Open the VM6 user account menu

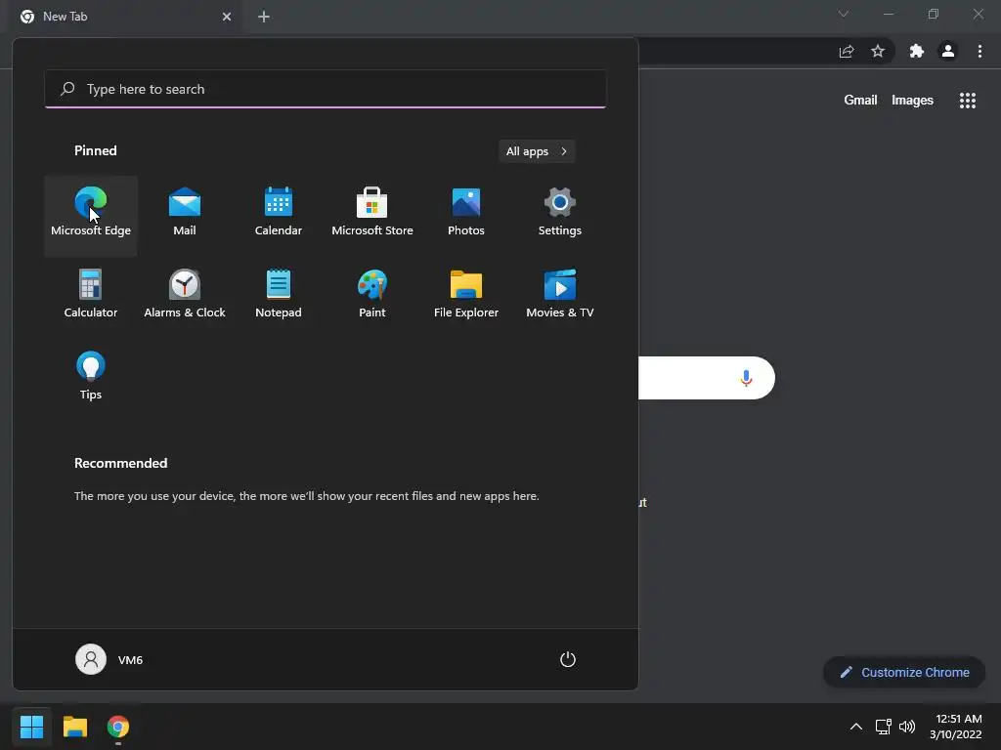click(109, 659)
